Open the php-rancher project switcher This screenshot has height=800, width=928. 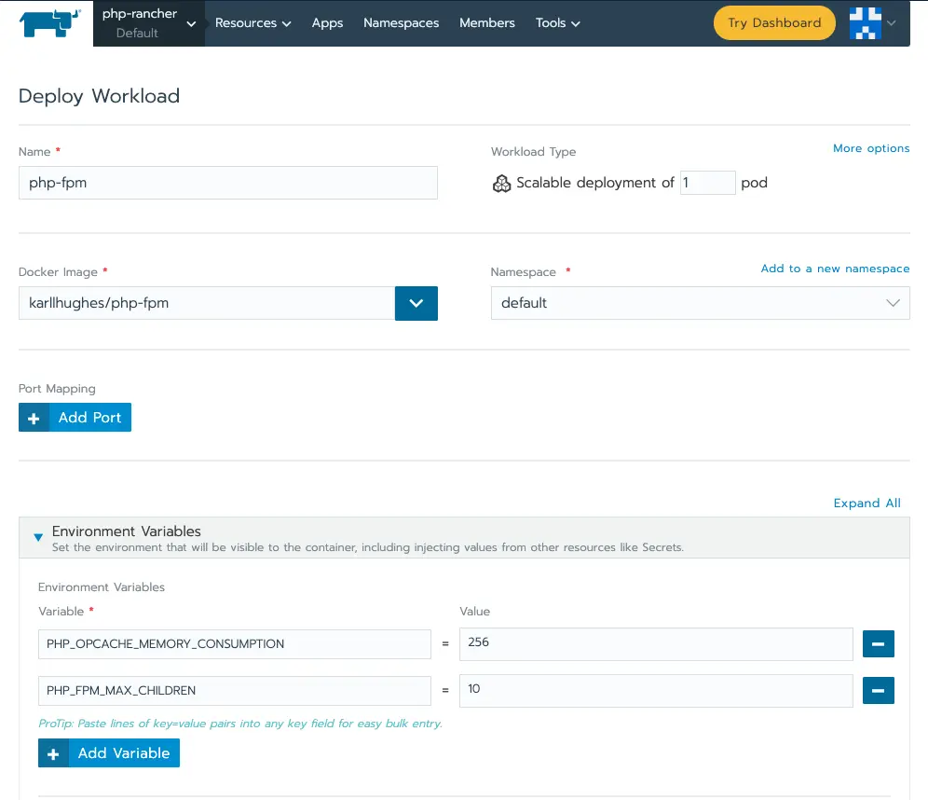click(x=148, y=23)
